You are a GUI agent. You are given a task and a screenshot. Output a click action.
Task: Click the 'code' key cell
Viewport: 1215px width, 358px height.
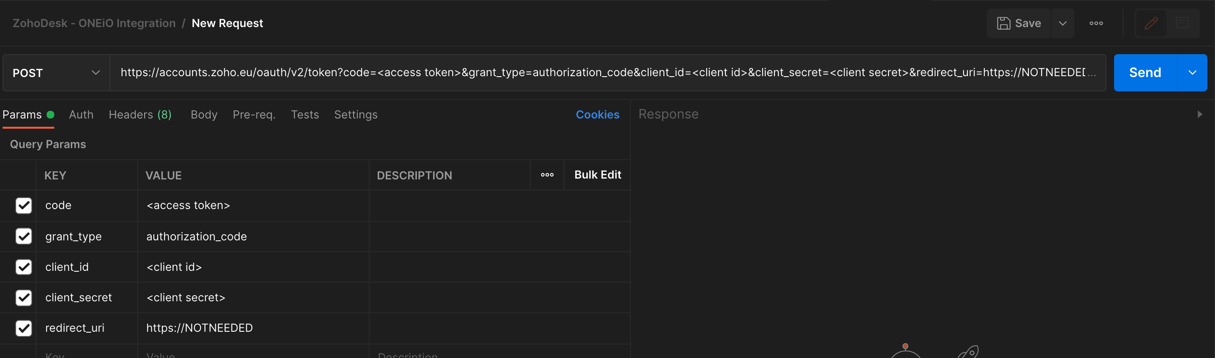[x=87, y=205]
